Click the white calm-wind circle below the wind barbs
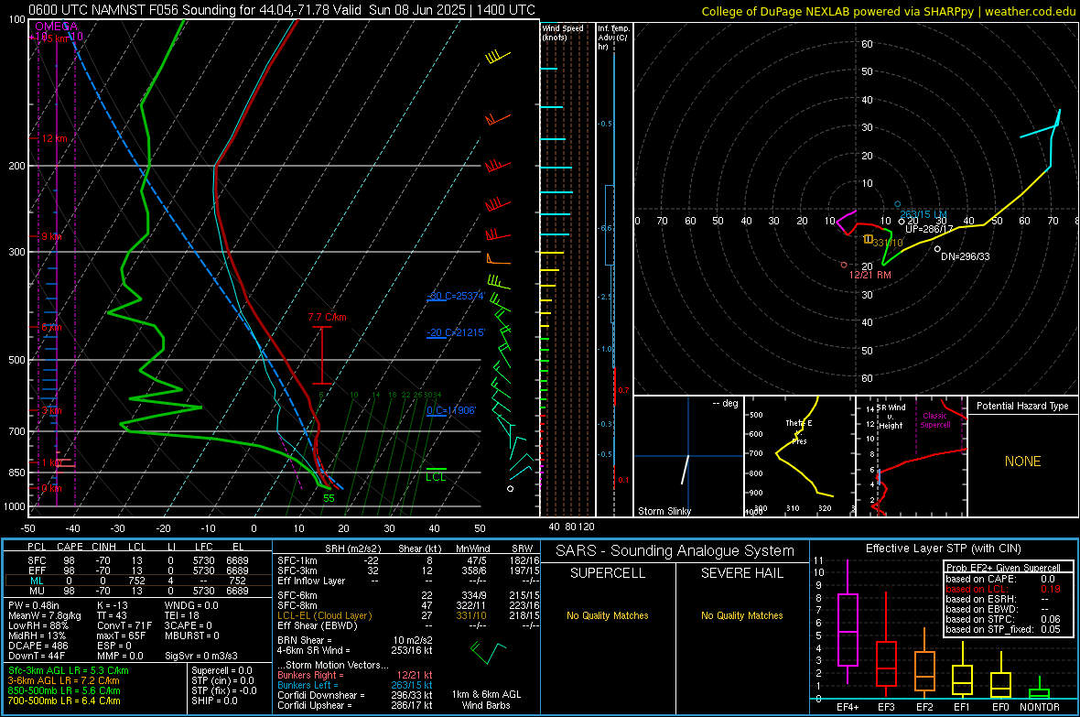 [511, 489]
